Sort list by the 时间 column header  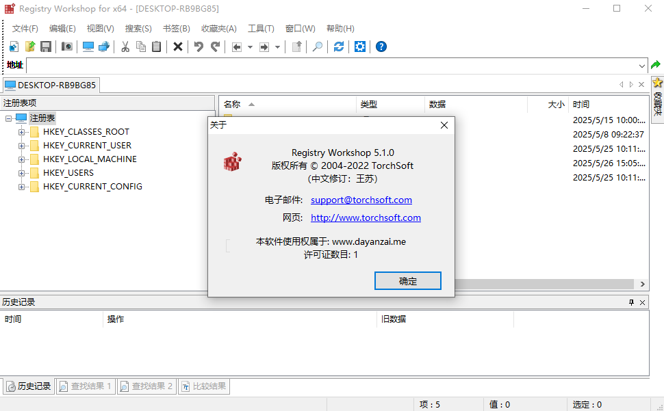pos(608,105)
